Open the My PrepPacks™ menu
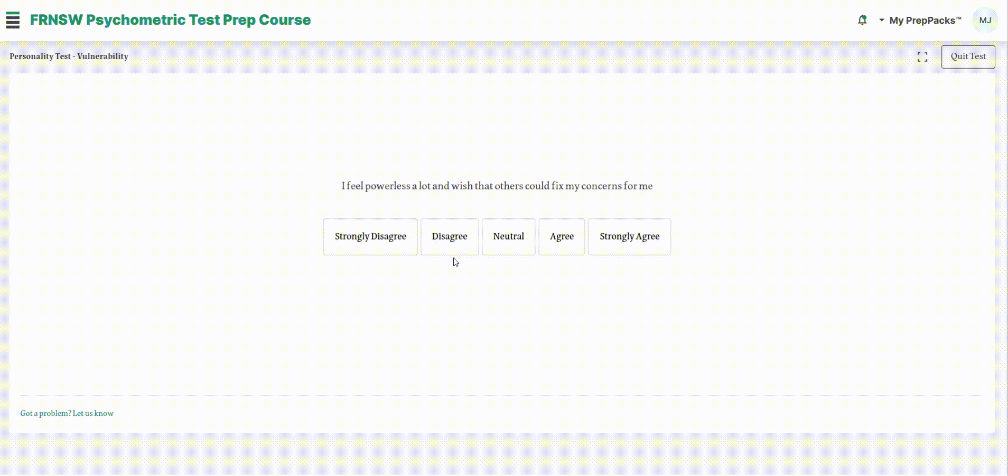 [x=925, y=21]
